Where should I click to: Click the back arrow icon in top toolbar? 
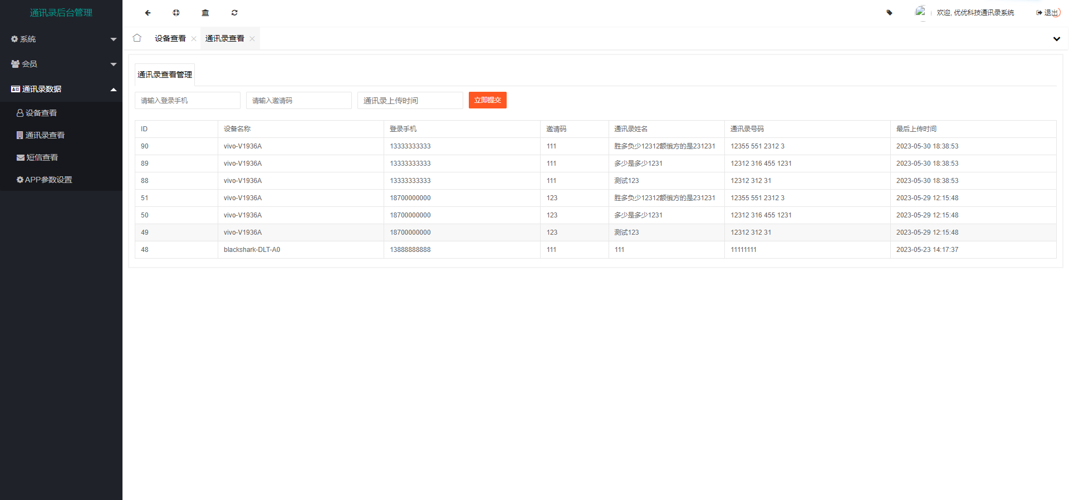pos(148,13)
